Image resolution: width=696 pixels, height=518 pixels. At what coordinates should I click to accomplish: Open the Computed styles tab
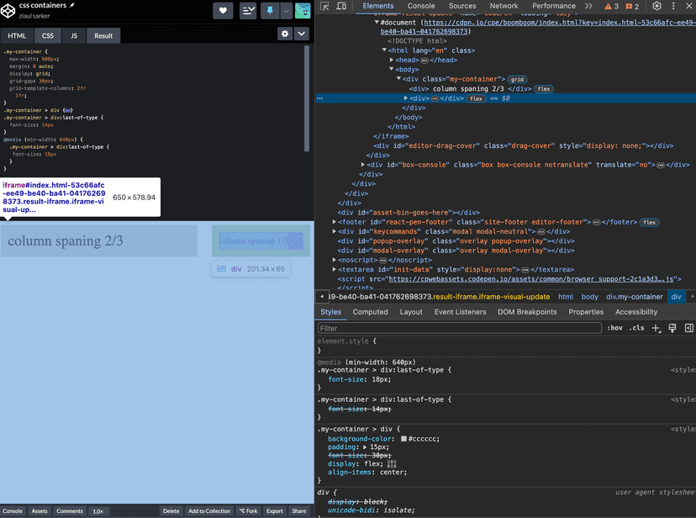point(370,312)
